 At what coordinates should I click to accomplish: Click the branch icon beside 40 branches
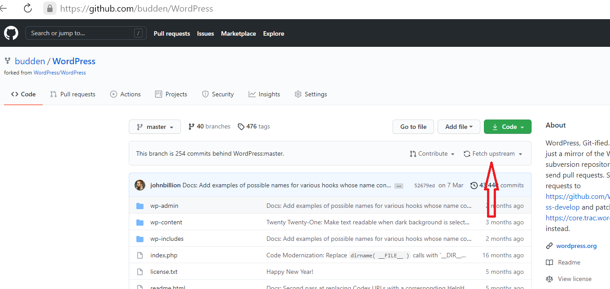point(192,127)
